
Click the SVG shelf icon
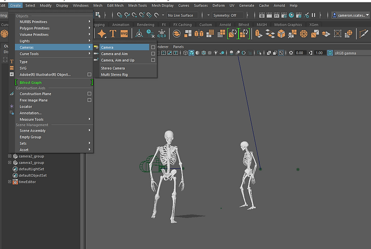coord(124,34)
